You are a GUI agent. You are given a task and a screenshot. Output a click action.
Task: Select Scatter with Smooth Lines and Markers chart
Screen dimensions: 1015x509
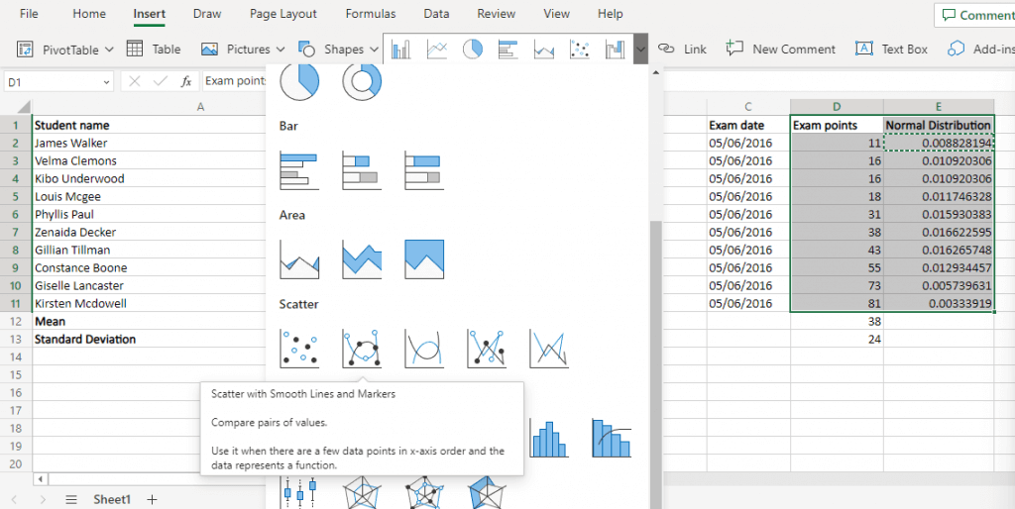(362, 349)
